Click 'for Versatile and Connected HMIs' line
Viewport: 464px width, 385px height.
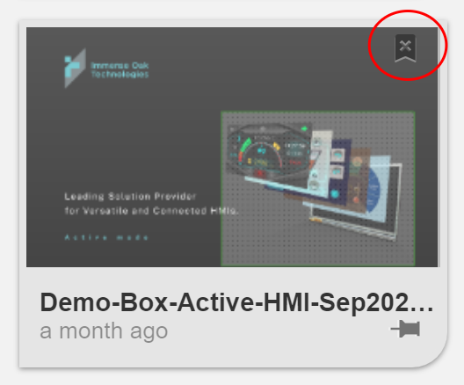point(151,211)
